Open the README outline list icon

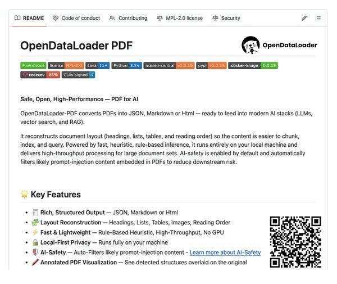tap(318, 18)
